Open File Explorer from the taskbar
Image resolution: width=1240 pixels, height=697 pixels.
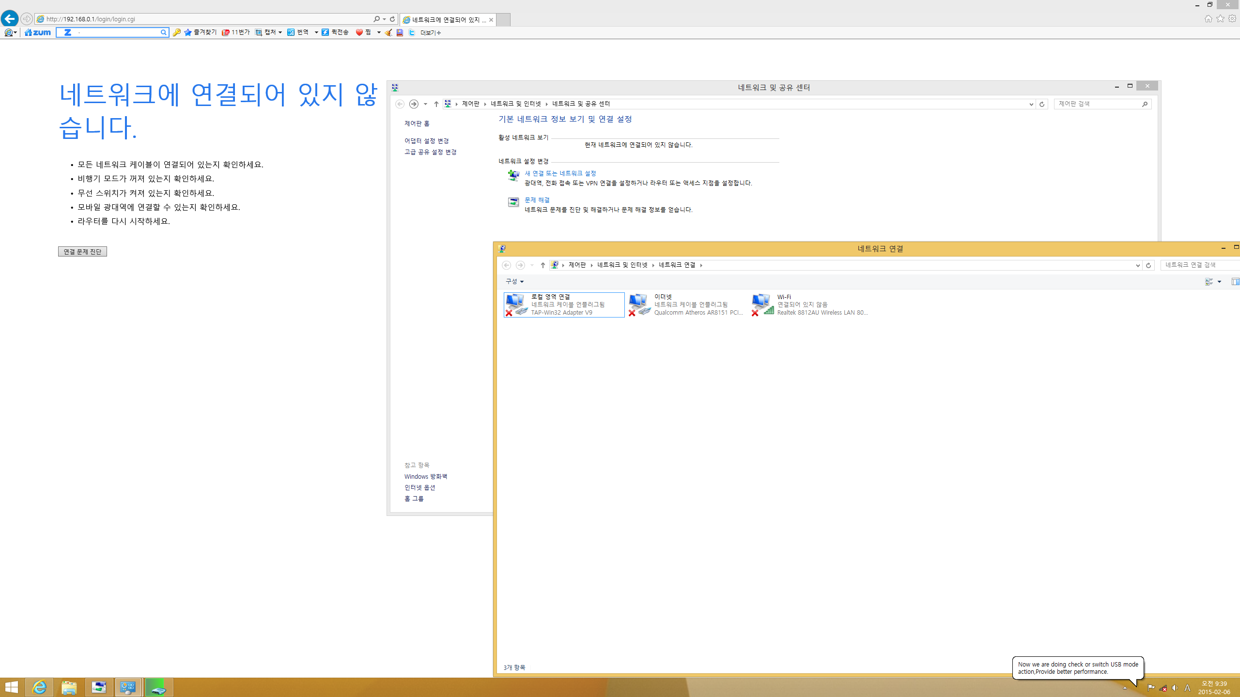pyautogui.click(x=69, y=687)
